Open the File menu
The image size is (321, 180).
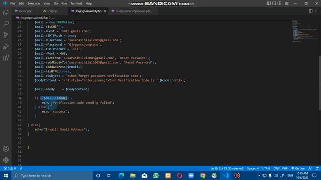tap(12, 3)
